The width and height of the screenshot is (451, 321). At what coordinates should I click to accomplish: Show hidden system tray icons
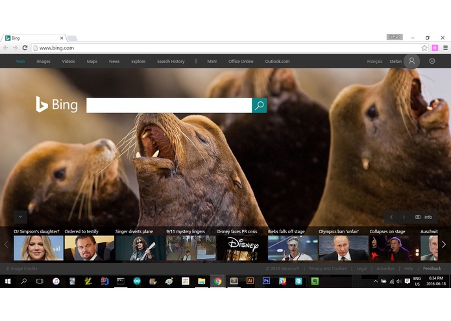375,281
